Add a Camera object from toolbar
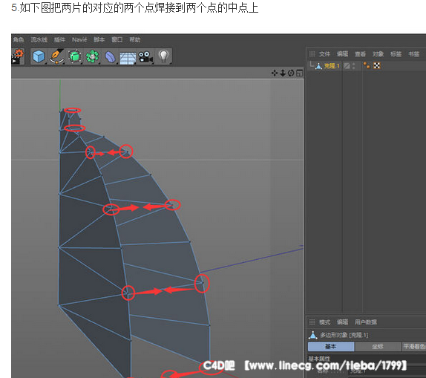Image resolution: width=426 pixels, height=378 pixels. (x=145, y=57)
